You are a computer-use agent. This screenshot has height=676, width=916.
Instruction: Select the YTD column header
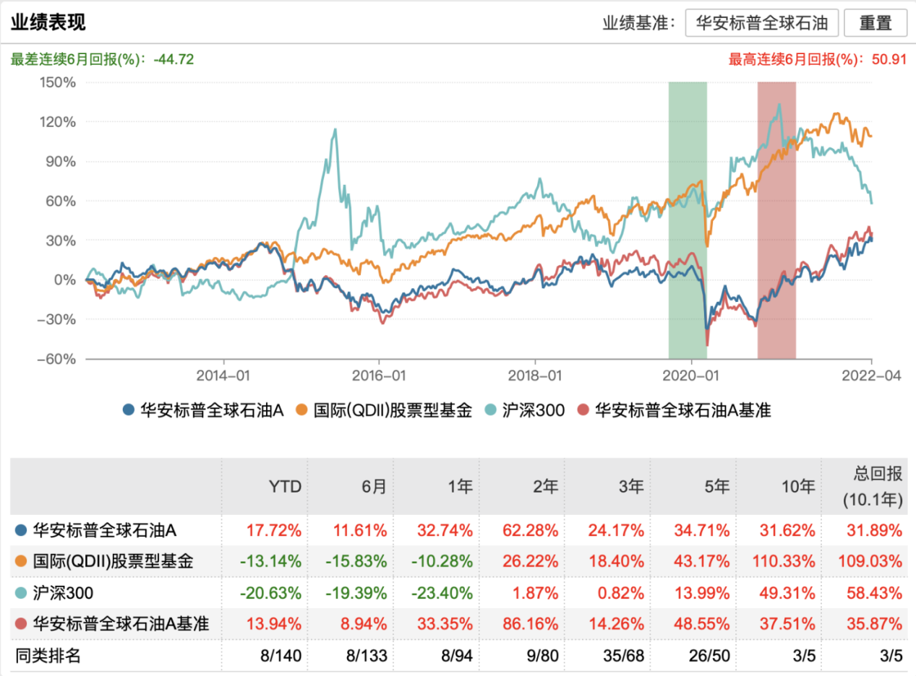(286, 487)
